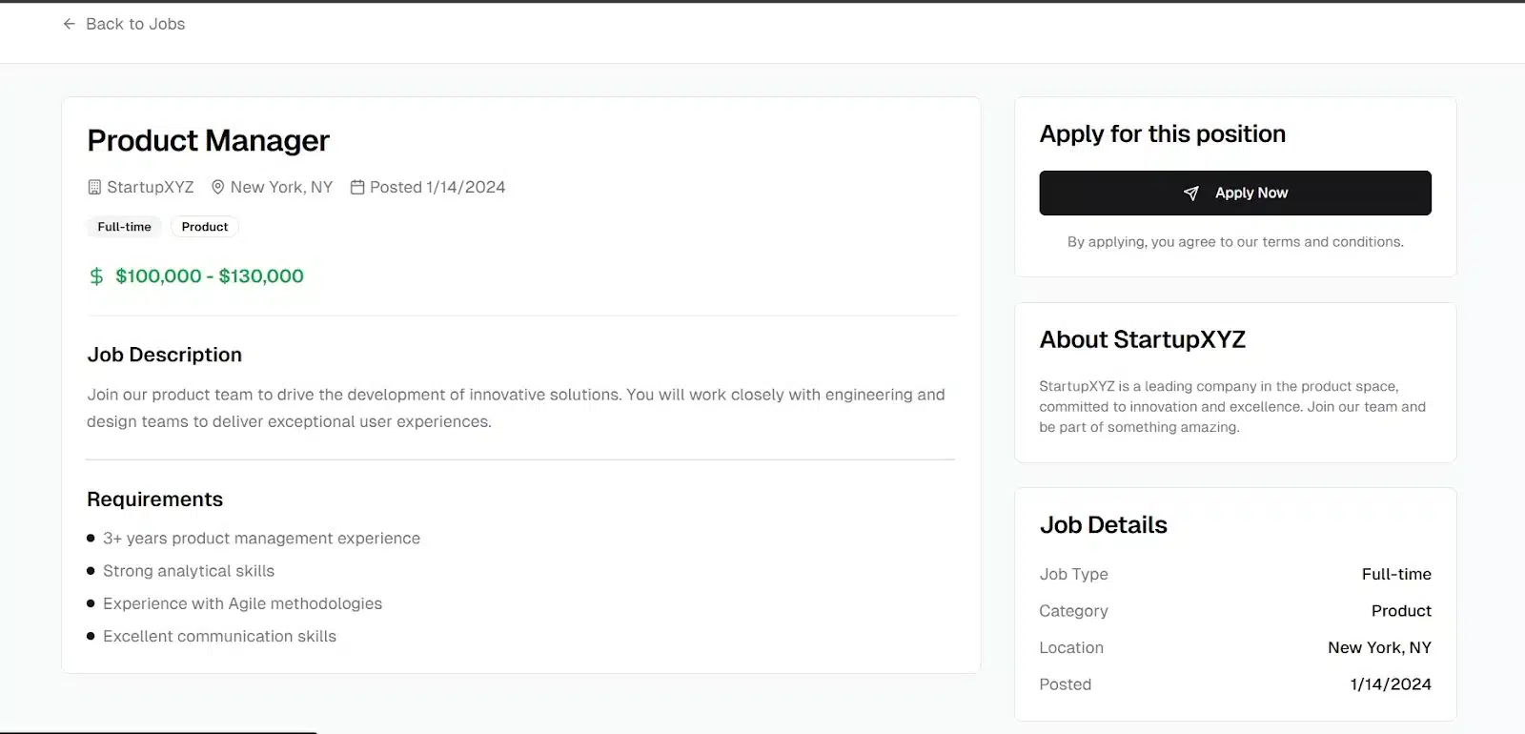This screenshot has height=734, width=1525.
Task: Click 1/14/2024 value in Job Details
Action: coord(1391,684)
